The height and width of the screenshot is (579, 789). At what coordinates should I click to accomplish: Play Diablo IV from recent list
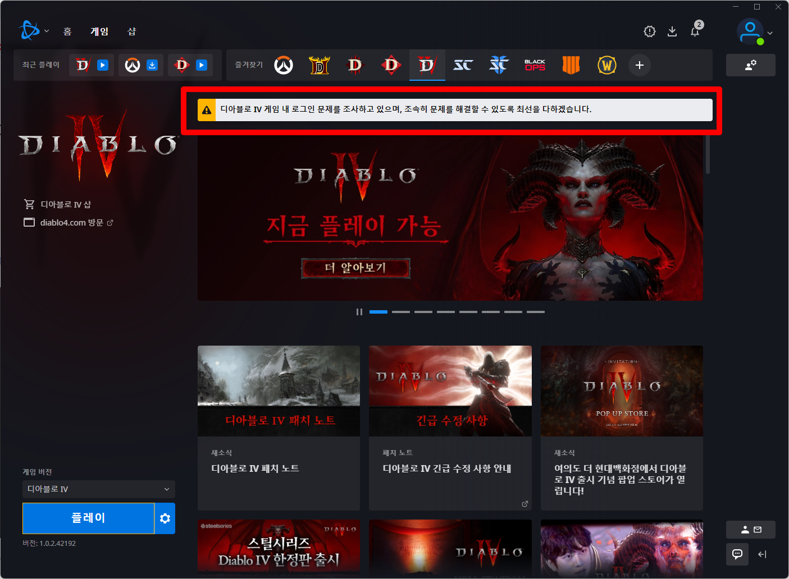tap(103, 65)
